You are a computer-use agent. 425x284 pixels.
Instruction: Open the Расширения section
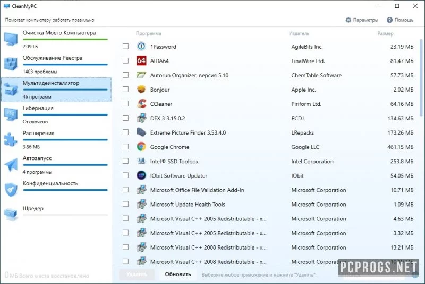click(56, 140)
